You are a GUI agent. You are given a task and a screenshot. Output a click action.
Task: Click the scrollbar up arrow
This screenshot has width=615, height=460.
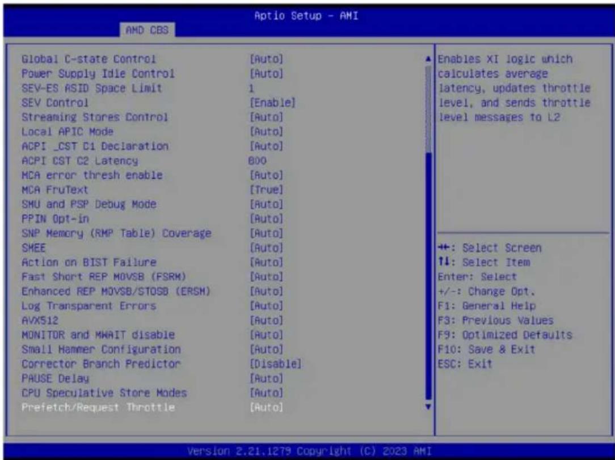pos(428,59)
